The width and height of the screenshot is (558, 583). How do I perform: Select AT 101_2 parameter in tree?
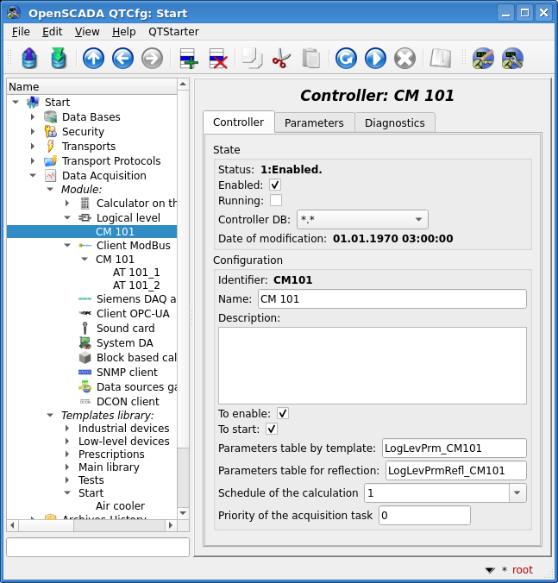[136, 285]
